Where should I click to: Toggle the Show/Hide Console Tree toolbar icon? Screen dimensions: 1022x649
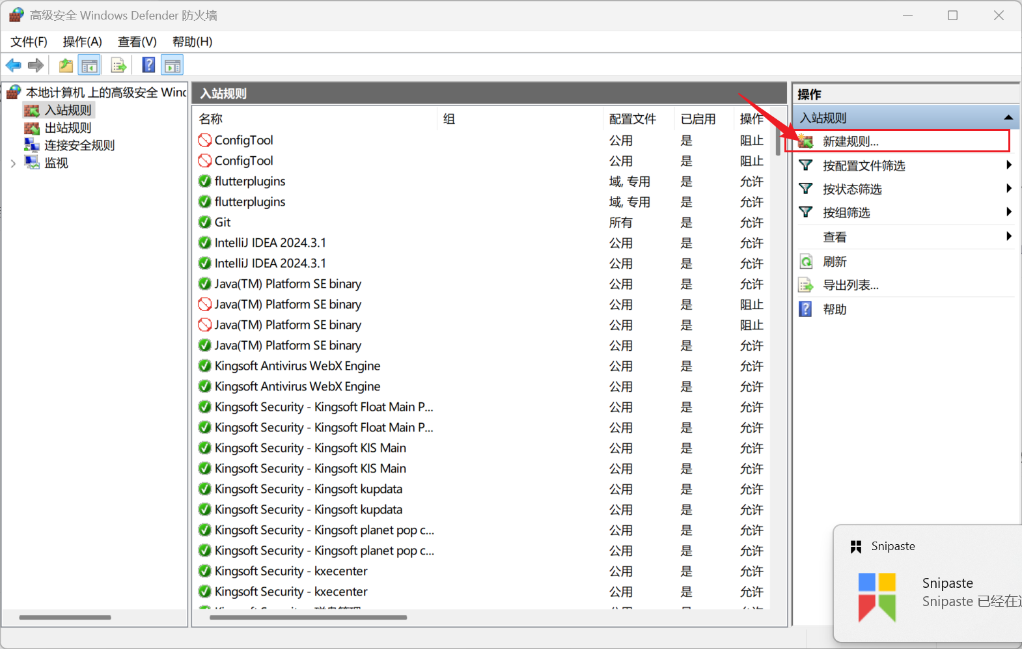tap(89, 65)
